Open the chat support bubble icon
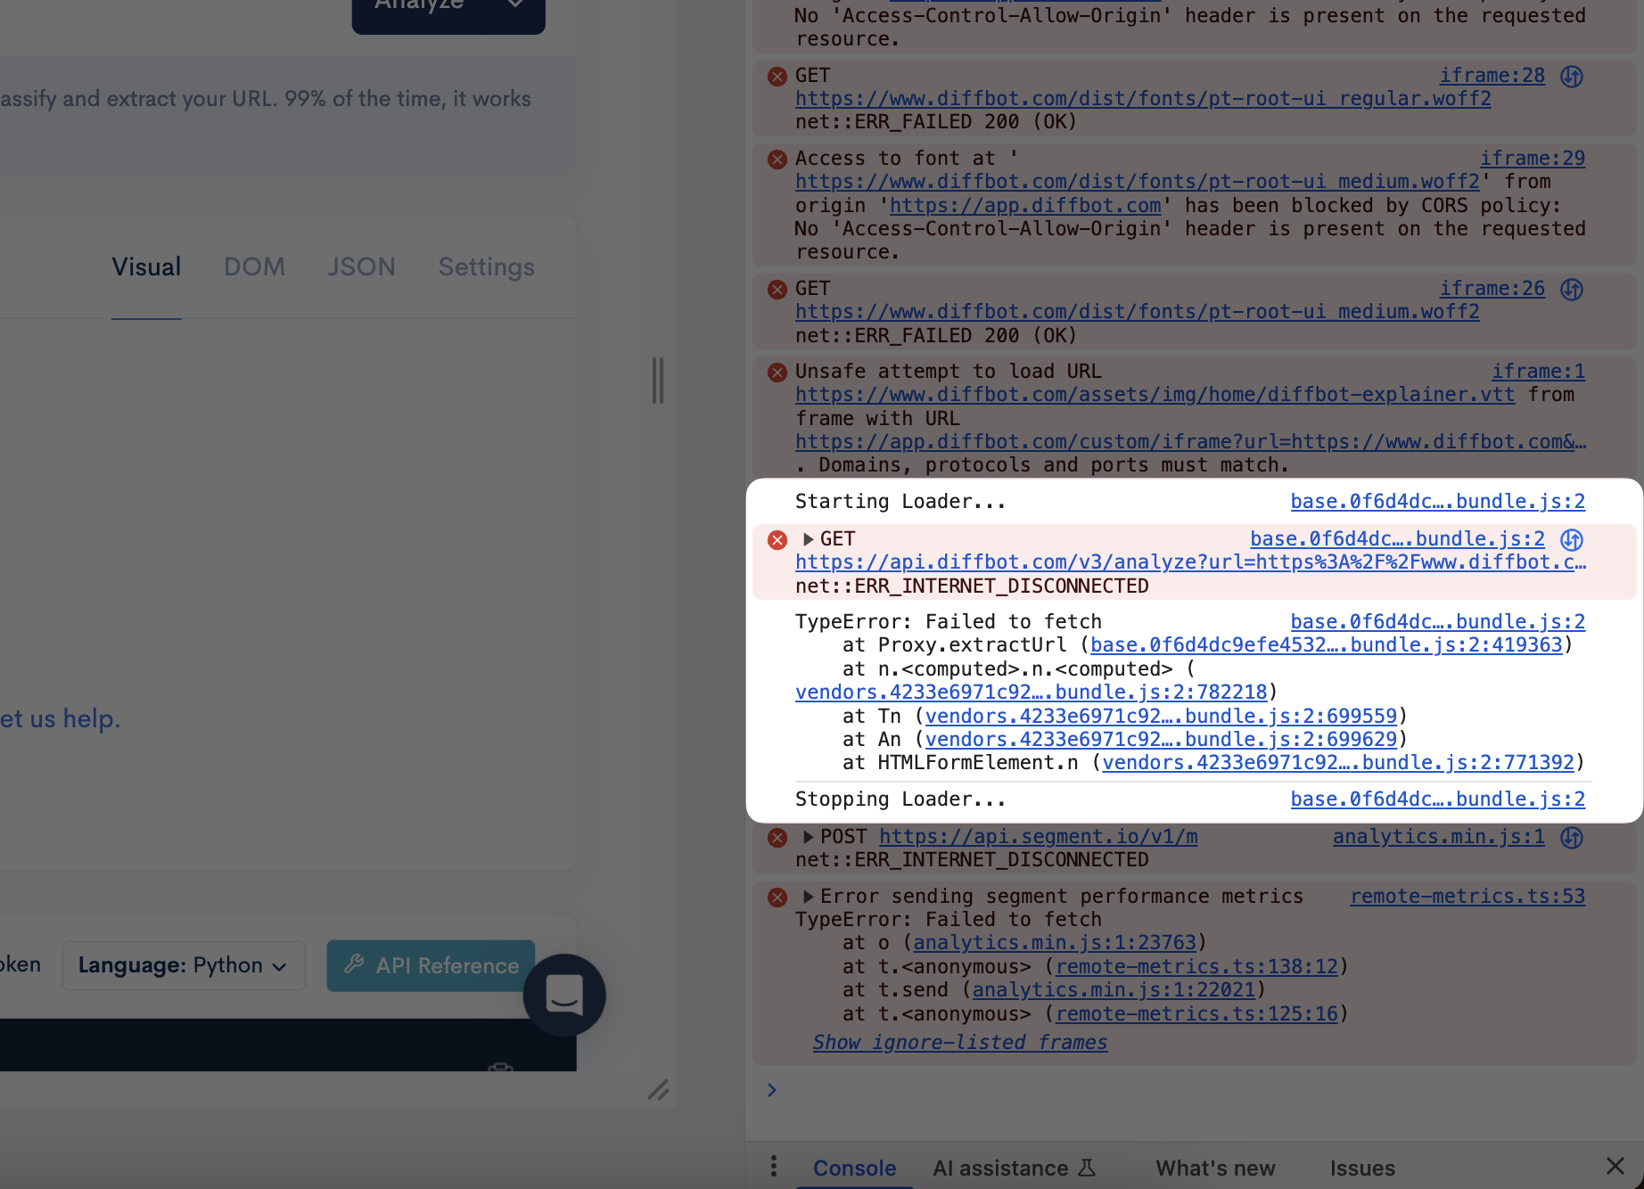The image size is (1644, 1189). 564,995
